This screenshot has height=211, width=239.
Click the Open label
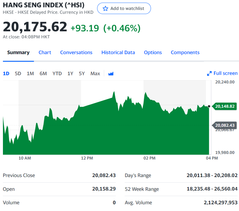pos(9,189)
